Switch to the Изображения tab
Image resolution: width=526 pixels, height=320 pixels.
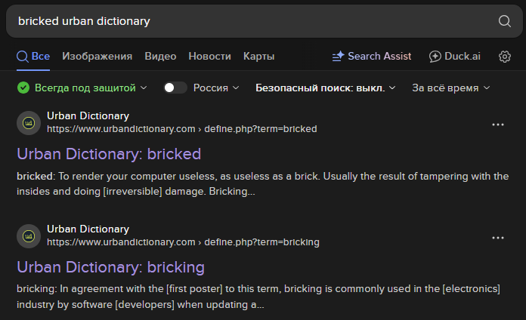click(97, 57)
